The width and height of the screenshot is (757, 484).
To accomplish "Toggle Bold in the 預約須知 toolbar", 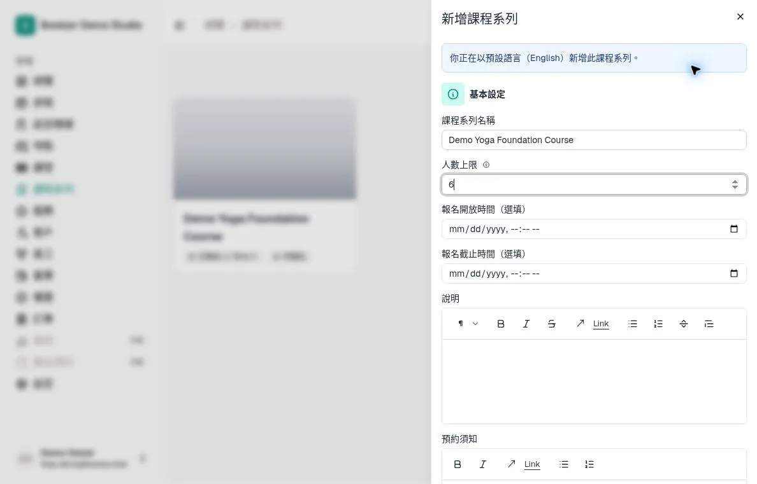I will coord(457,464).
